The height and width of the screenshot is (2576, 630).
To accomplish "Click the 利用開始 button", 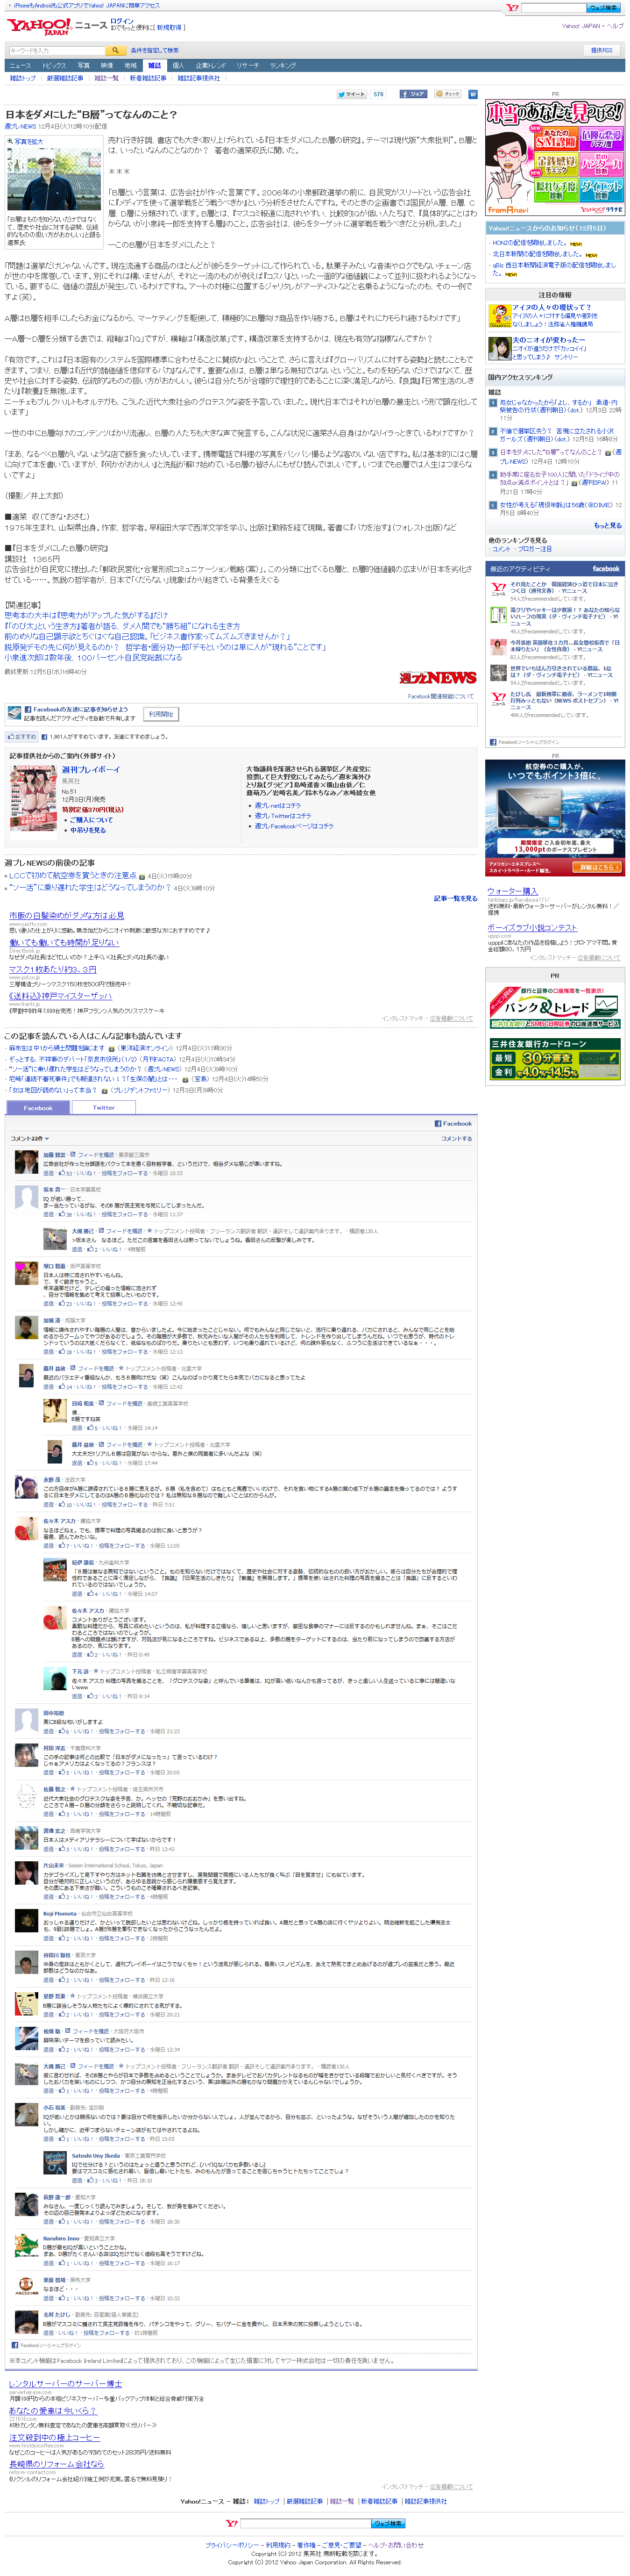I will pyautogui.click(x=161, y=714).
